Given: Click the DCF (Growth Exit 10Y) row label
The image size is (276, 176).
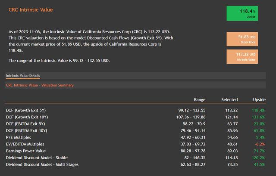Looking at the screenshot, I should [x=27, y=117].
